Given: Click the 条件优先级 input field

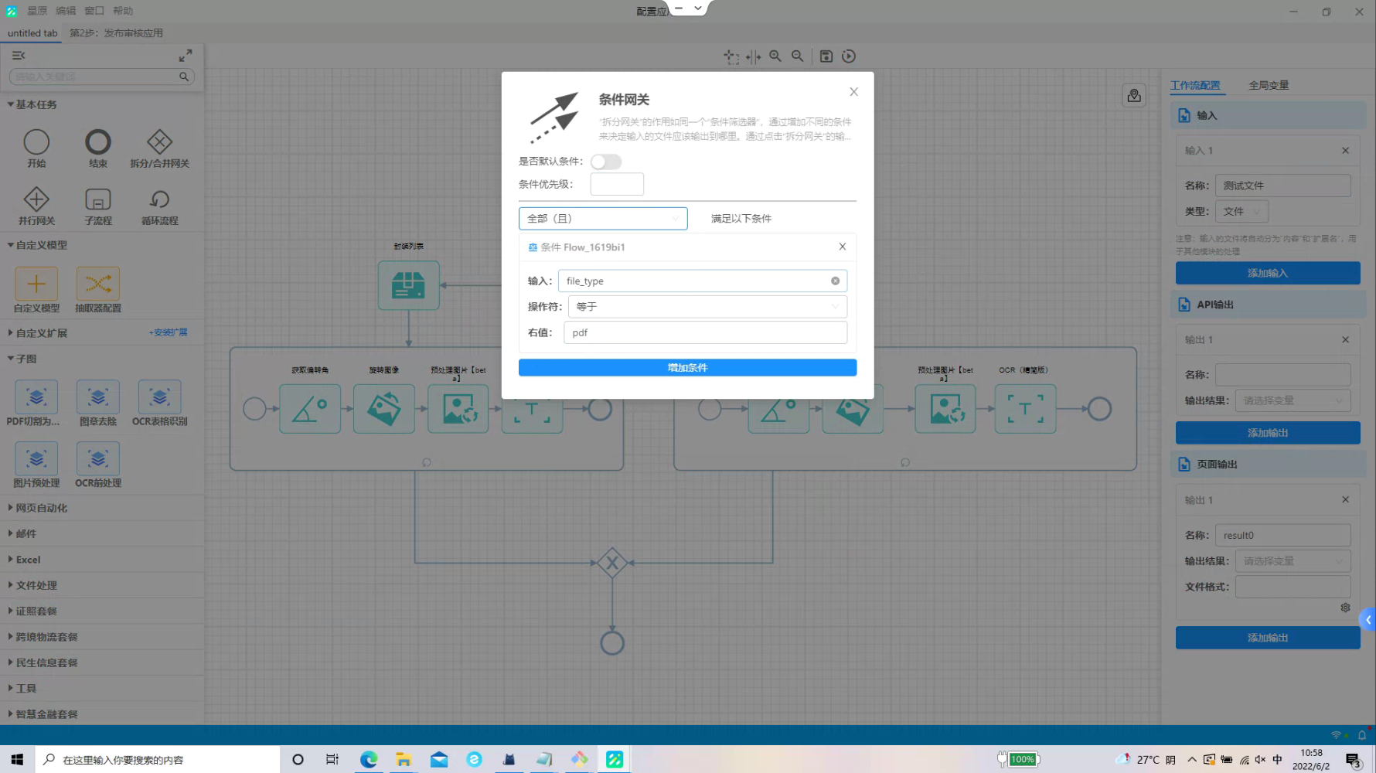Looking at the screenshot, I should pos(617,184).
